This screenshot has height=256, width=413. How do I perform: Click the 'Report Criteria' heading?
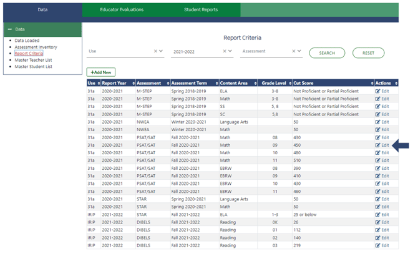(242, 38)
